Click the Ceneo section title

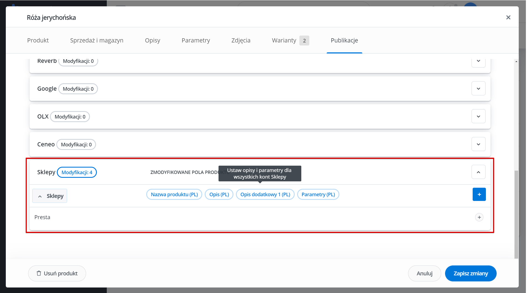click(46, 144)
